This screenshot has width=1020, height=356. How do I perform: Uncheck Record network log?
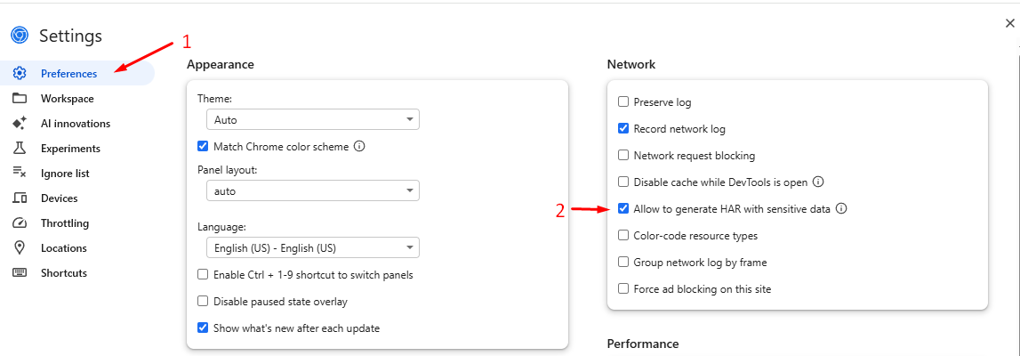(x=623, y=129)
